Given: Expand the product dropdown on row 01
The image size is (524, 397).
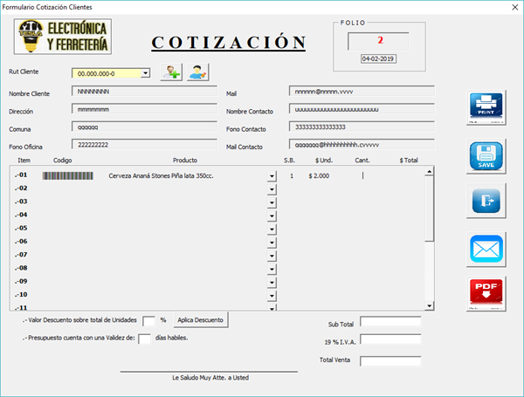Looking at the screenshot, I should pyautogui.click(x=272, y=176).
